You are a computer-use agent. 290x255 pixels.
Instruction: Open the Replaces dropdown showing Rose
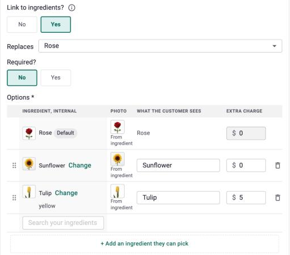tap(160, 46)
